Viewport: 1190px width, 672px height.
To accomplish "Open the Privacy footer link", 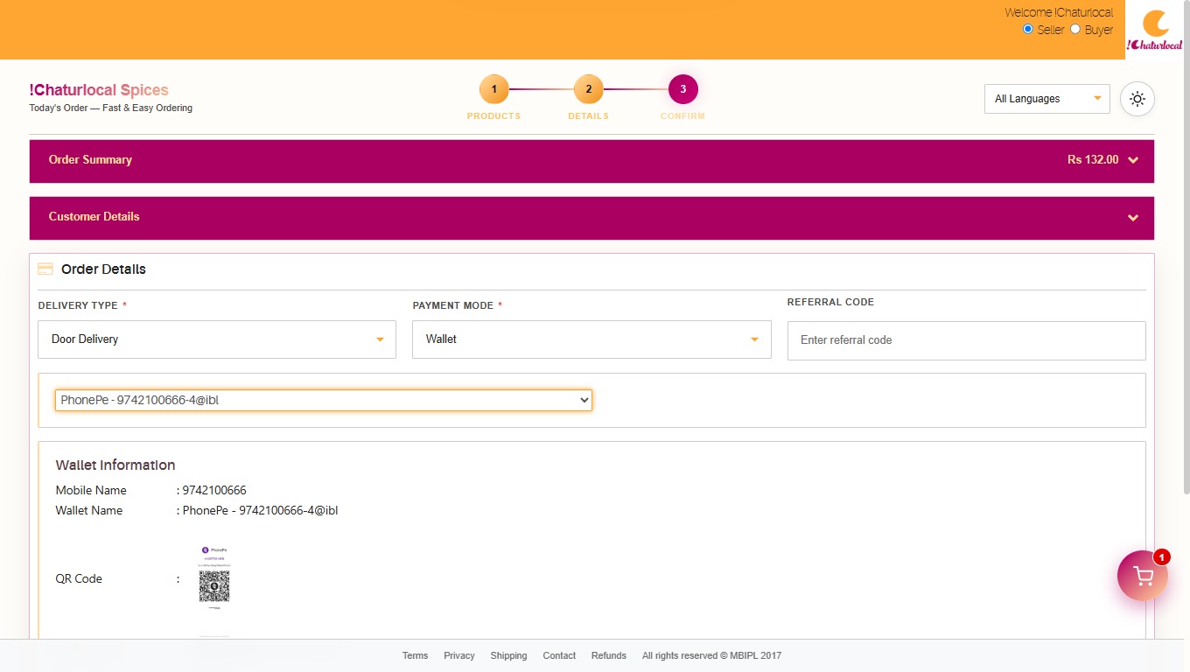I will pyautogui.click(x=459, y=655).
